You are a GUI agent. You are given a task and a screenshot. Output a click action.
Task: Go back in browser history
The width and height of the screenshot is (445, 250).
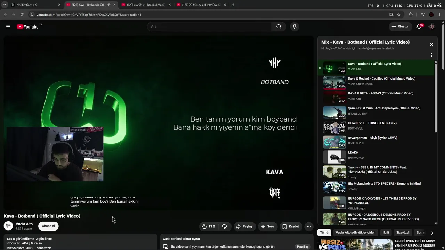(5, 15)
